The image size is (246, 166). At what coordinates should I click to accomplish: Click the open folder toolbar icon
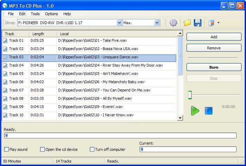[187, 23]
